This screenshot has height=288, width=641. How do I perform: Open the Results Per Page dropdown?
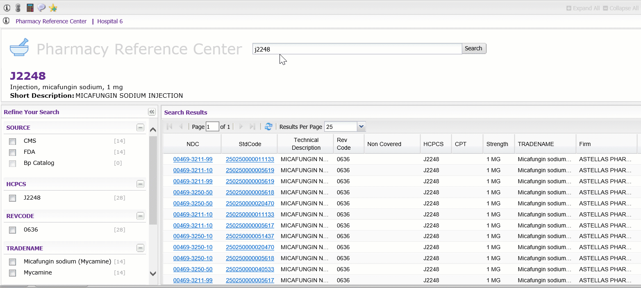(361, 127)
